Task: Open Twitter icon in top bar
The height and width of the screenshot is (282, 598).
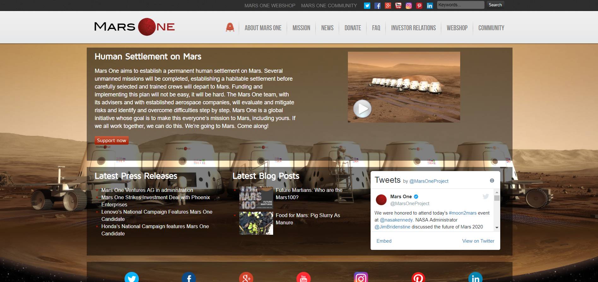Action: tap(367, 5)
